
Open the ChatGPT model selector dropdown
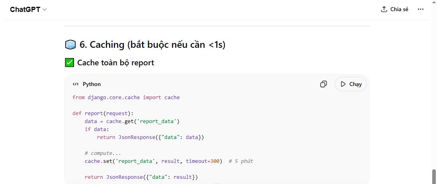click(28, 10)
